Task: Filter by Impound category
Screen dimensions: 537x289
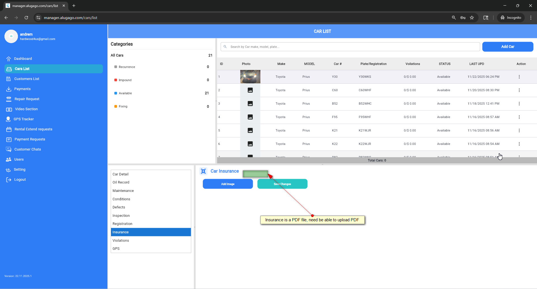Action: (x=125, y=80)
